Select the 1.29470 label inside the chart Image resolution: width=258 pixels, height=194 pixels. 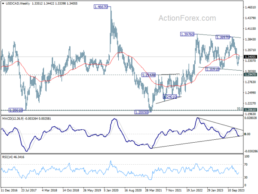tap(148, 75)
